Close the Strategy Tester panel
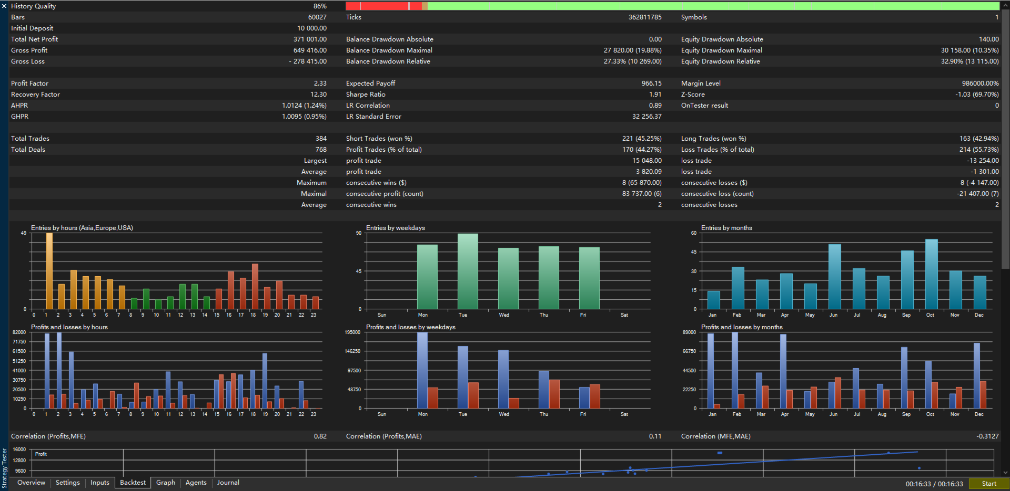The height and width of the screenshot is (491, 1010). [x=4, y=6]
